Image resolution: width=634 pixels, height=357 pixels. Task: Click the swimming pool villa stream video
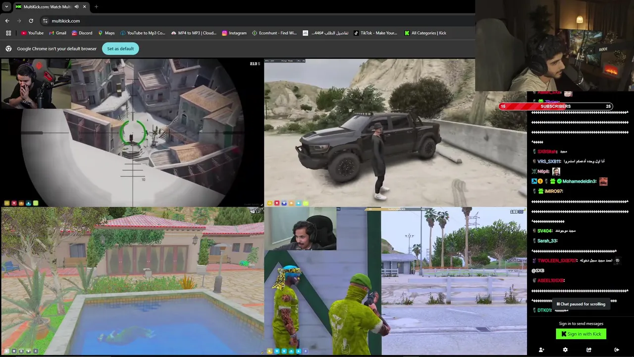click(132, 281)
